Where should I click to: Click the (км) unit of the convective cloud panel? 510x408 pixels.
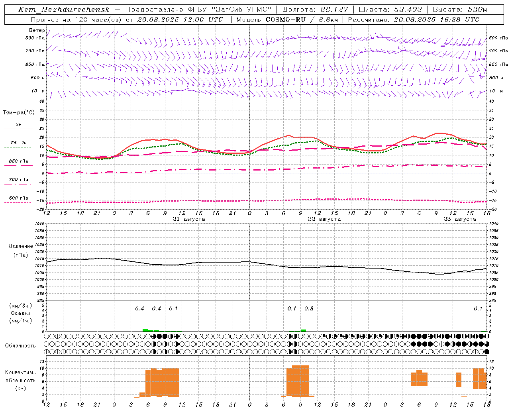(x=21, y=388)
